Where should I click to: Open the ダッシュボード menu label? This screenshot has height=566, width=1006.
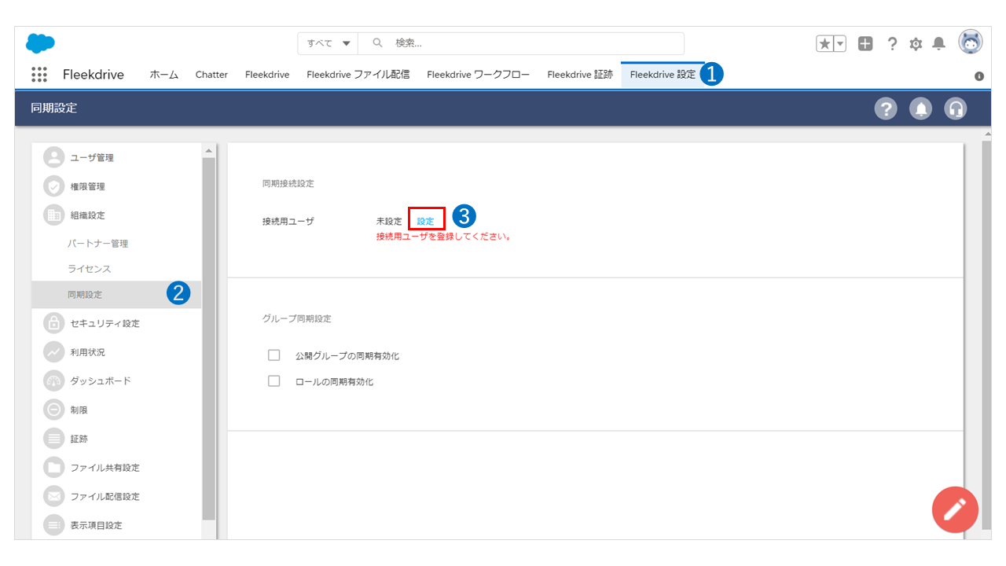[x=101, y=380]
